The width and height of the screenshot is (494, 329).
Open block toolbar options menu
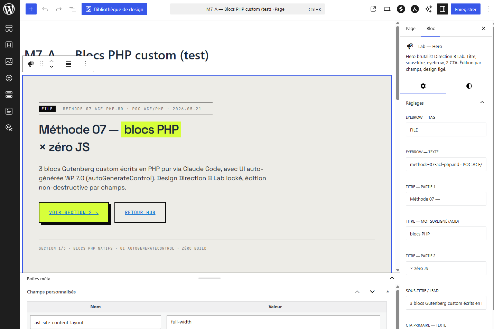[x=85, y=64]
